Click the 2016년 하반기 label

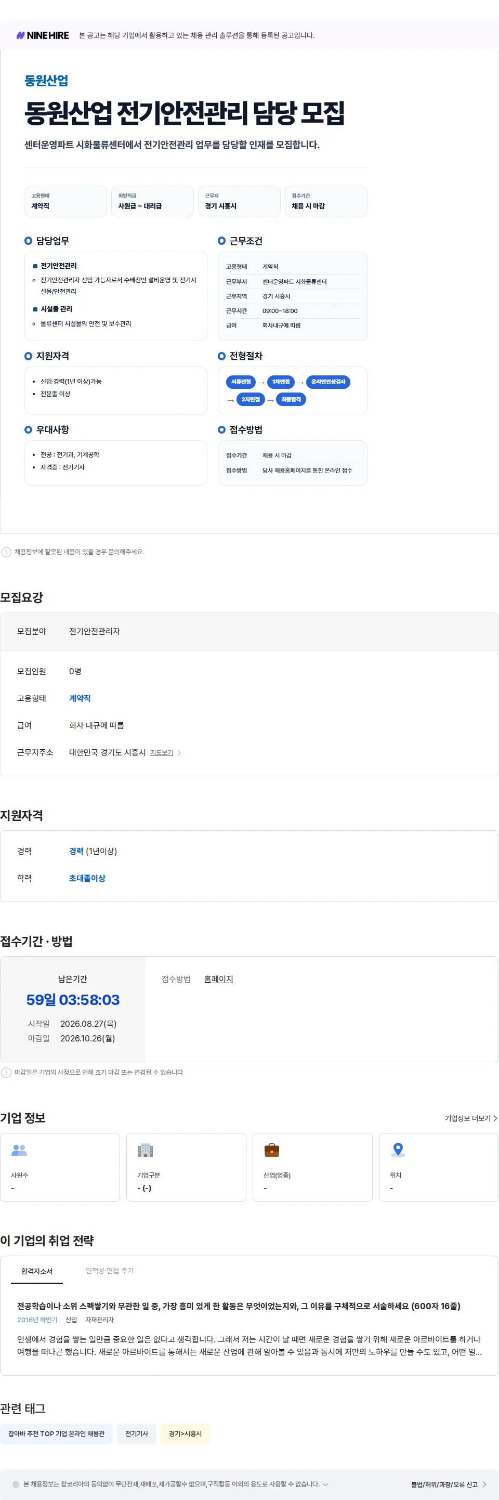tap(37, 1320)
